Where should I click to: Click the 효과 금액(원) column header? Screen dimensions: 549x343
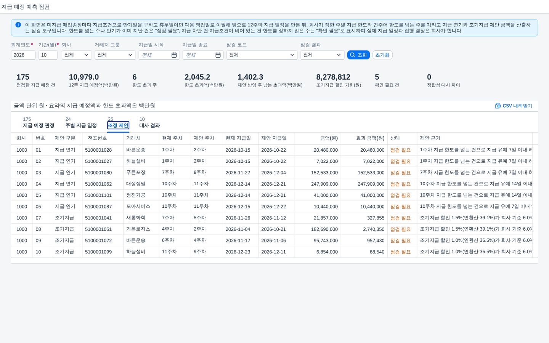[364, 138]
